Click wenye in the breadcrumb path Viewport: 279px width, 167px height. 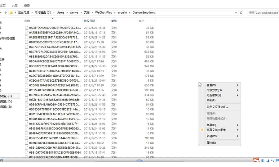pos(74,13)
